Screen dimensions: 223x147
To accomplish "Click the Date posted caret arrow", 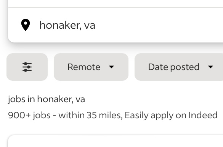I will tap(210, 67).
